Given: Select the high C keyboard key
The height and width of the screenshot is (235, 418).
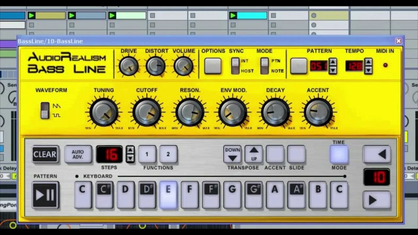Looking at the screenshot, I should (x=339, y=195).
